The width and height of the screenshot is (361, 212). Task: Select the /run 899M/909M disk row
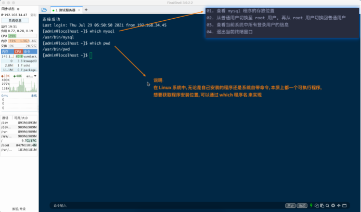pyautogui.click(x=19, y=132)
